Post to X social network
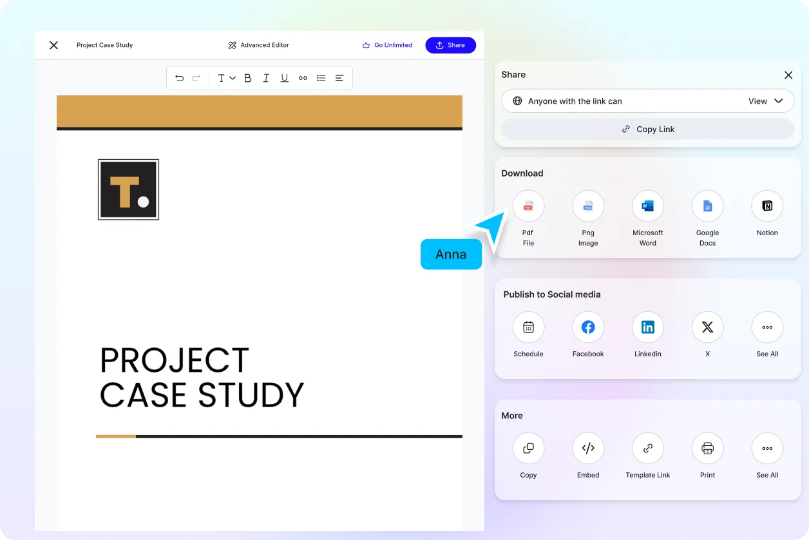 [x=707, y=327]
